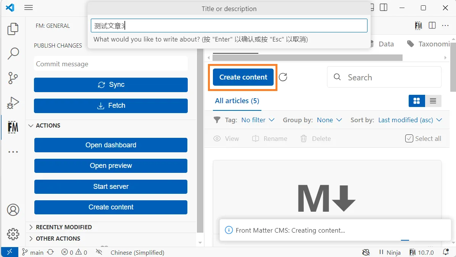The width and height of the screenshot is (456, 257).
Task: Click the Markdown article thumbnail card
Action: [327, 198]
